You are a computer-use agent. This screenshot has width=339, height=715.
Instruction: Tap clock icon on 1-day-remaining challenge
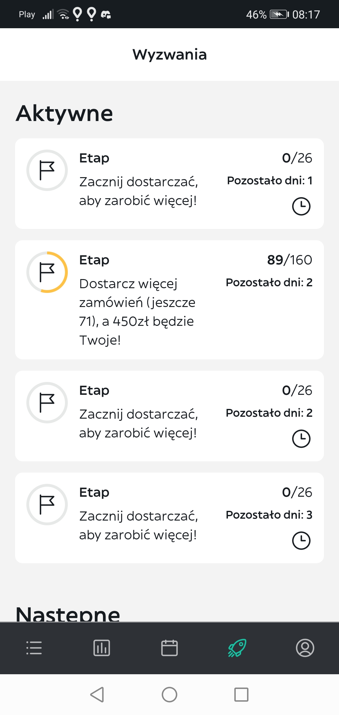(x=301, y=206)
